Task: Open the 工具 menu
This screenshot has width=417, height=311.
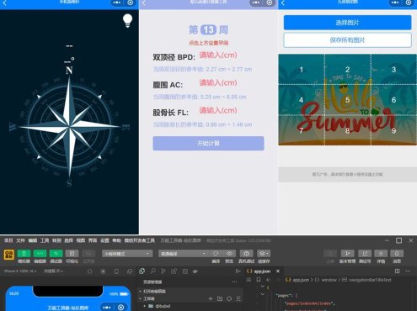Action: point(45,240)
